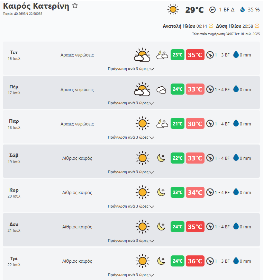Click the humidity droplet icon beside 35 %

coord(242,10)
